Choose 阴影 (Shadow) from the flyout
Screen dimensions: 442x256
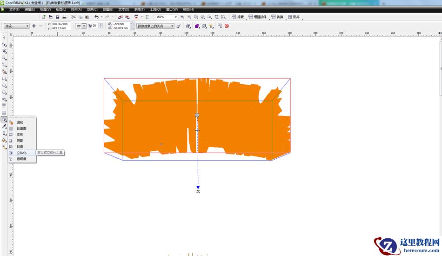tap(22, 141)
